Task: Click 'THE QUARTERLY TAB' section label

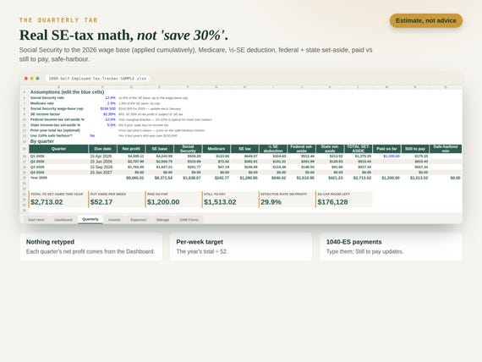Action: 58,20
